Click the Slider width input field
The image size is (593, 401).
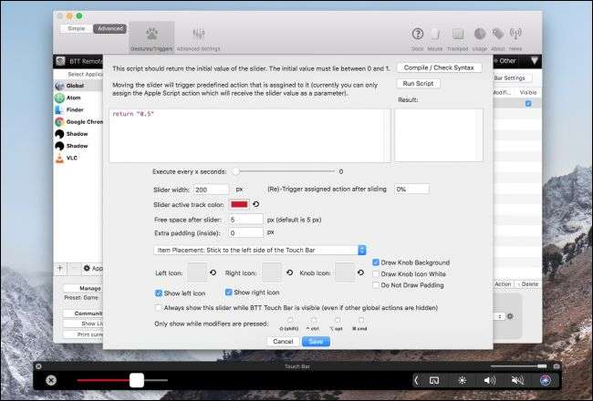212,189
